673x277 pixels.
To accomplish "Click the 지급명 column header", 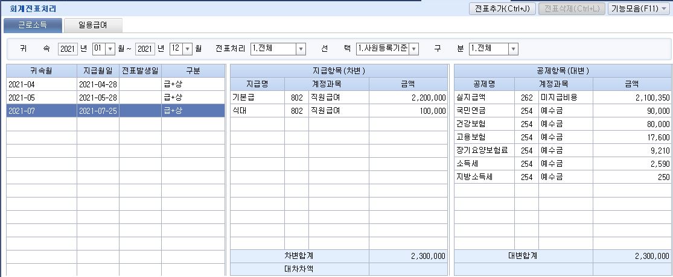I will click(257, 84).
